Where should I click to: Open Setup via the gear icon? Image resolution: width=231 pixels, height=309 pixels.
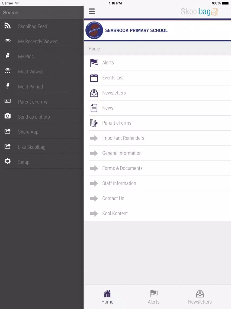(8, 161)
